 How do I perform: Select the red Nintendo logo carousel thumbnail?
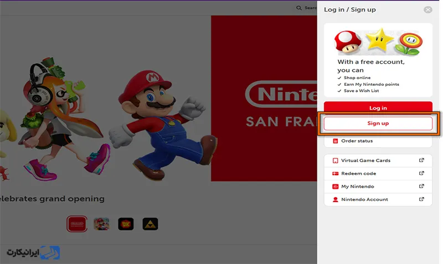pos(78,224)
